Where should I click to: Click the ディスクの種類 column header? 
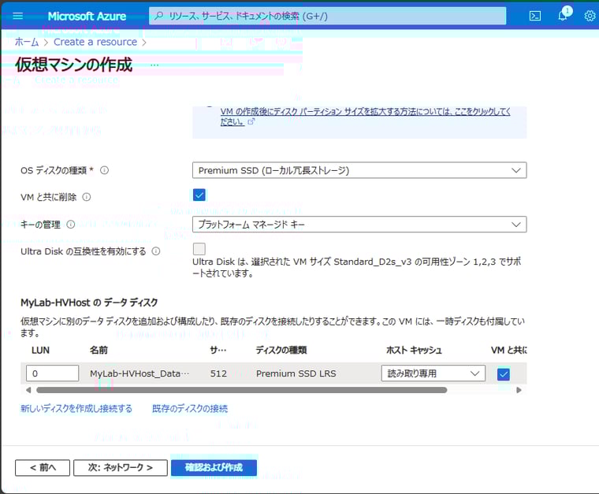tap(281, 350)
